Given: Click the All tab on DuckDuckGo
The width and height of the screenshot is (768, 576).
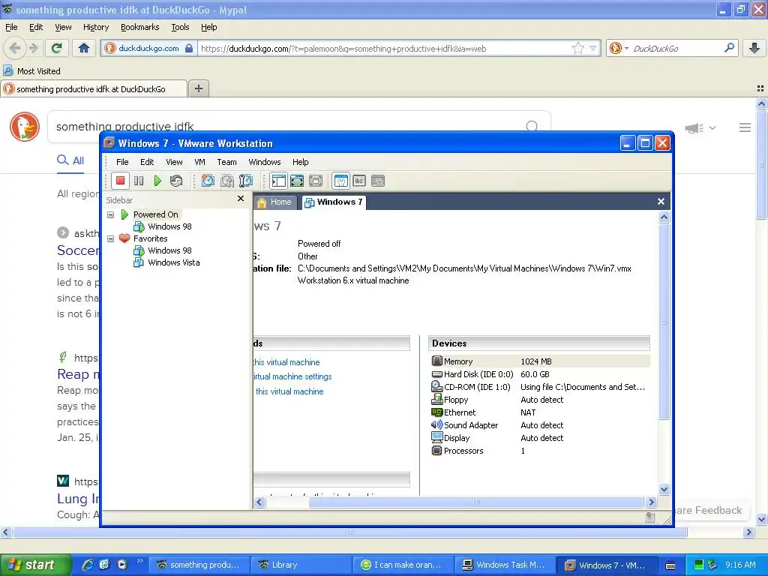Looking at the screenshot, I should (x=70, y=160).
